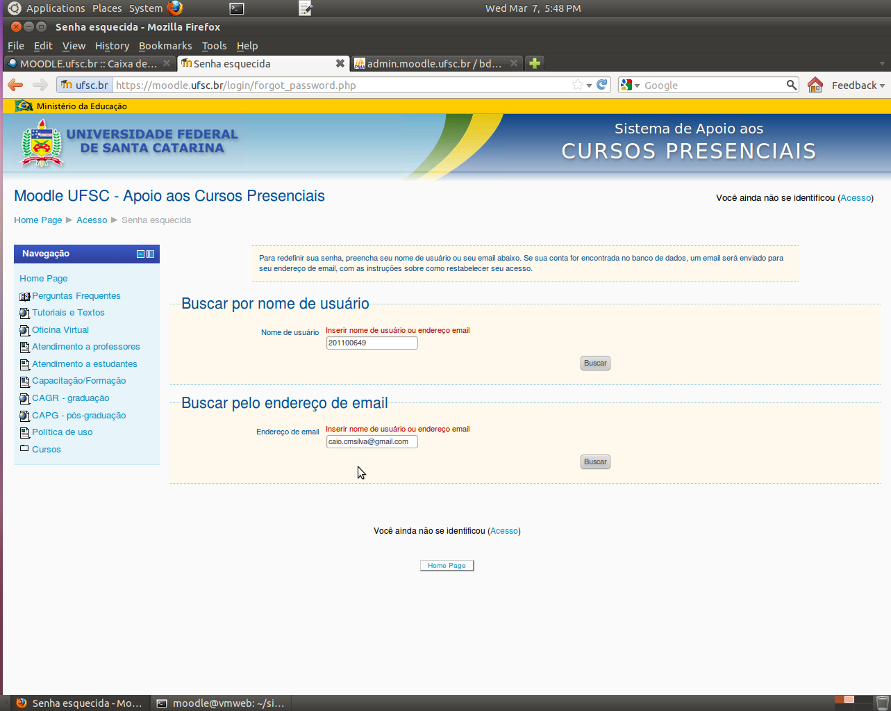
Task: Open the View menu
Action: tap(74, 46)
